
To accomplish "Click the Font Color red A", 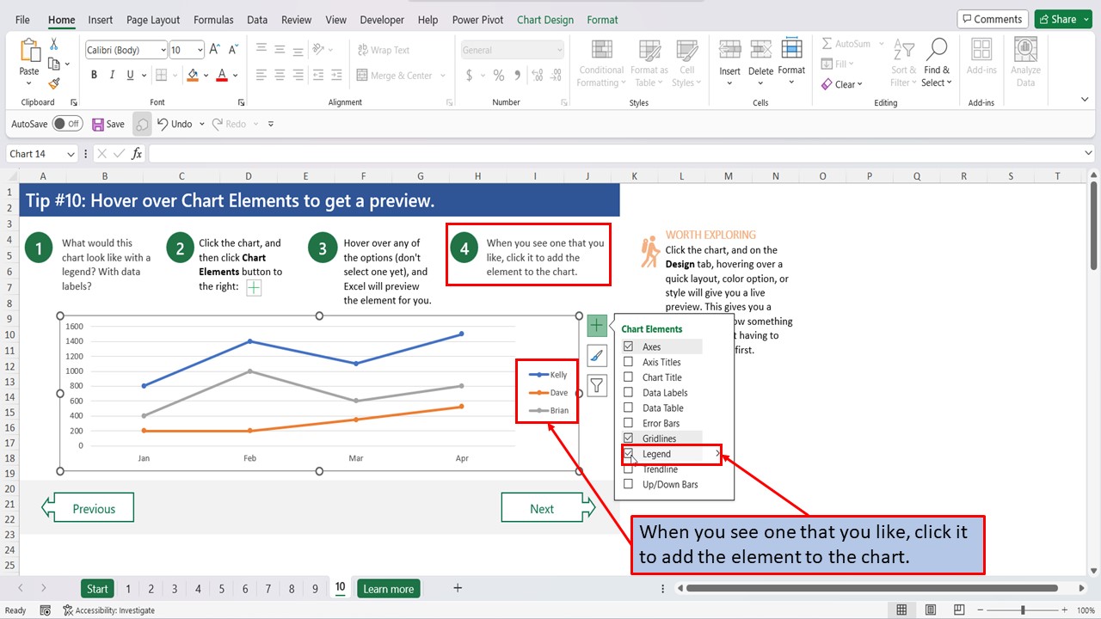I will click(222, 76).
